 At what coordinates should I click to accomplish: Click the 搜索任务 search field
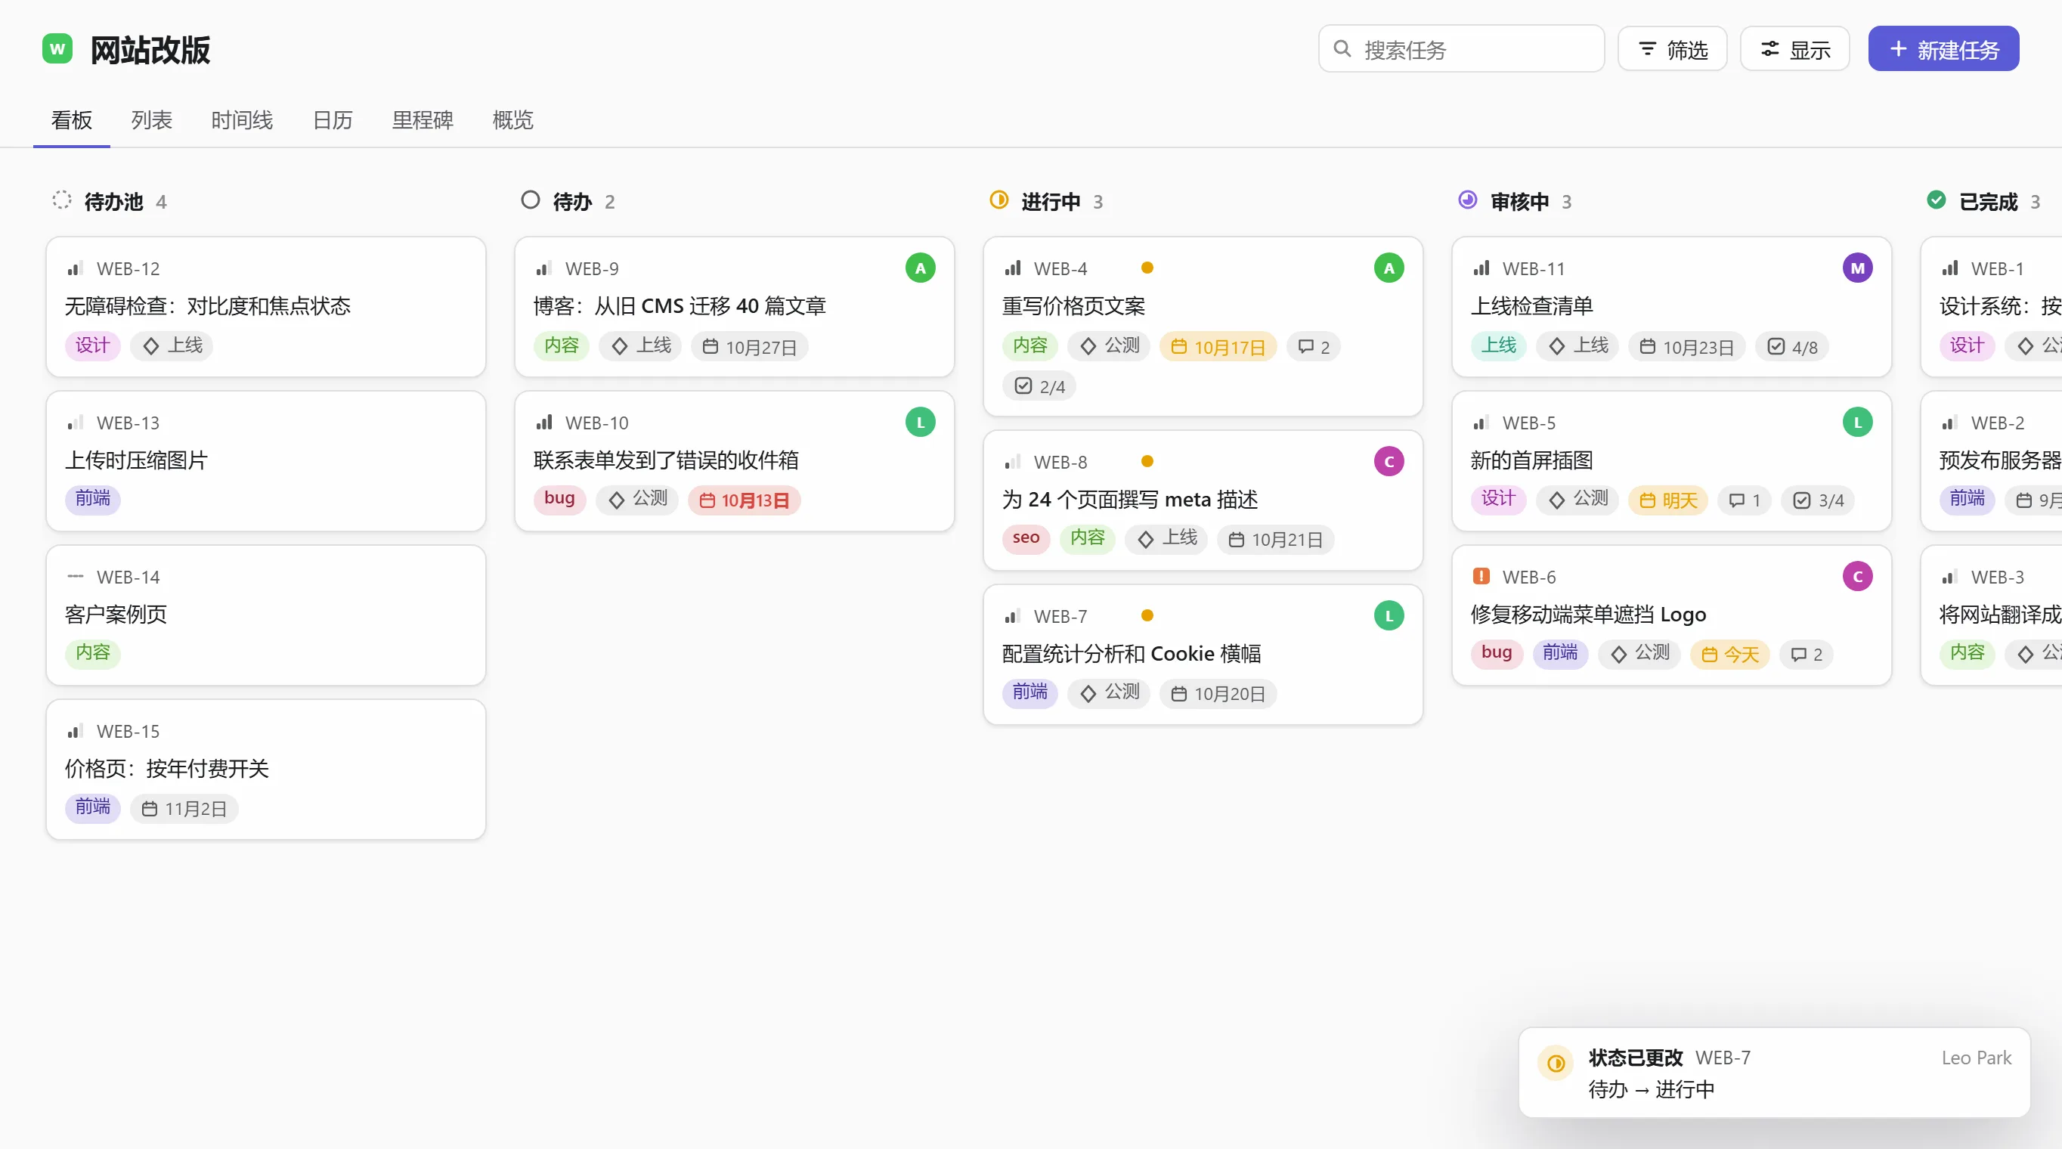1461,50
